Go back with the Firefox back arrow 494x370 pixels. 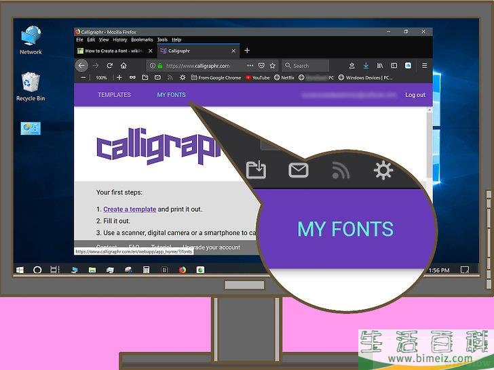81,66
